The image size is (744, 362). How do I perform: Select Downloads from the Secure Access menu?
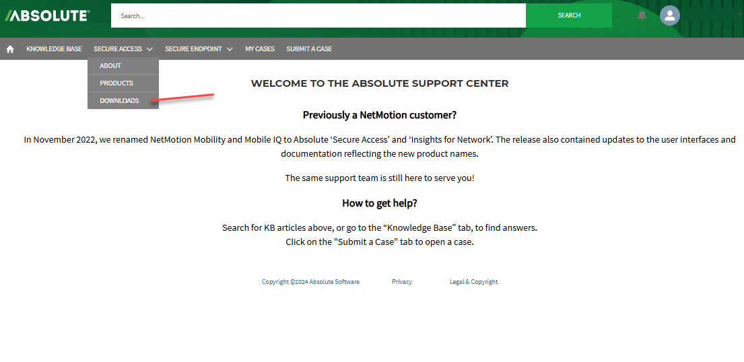pos(119,101)
